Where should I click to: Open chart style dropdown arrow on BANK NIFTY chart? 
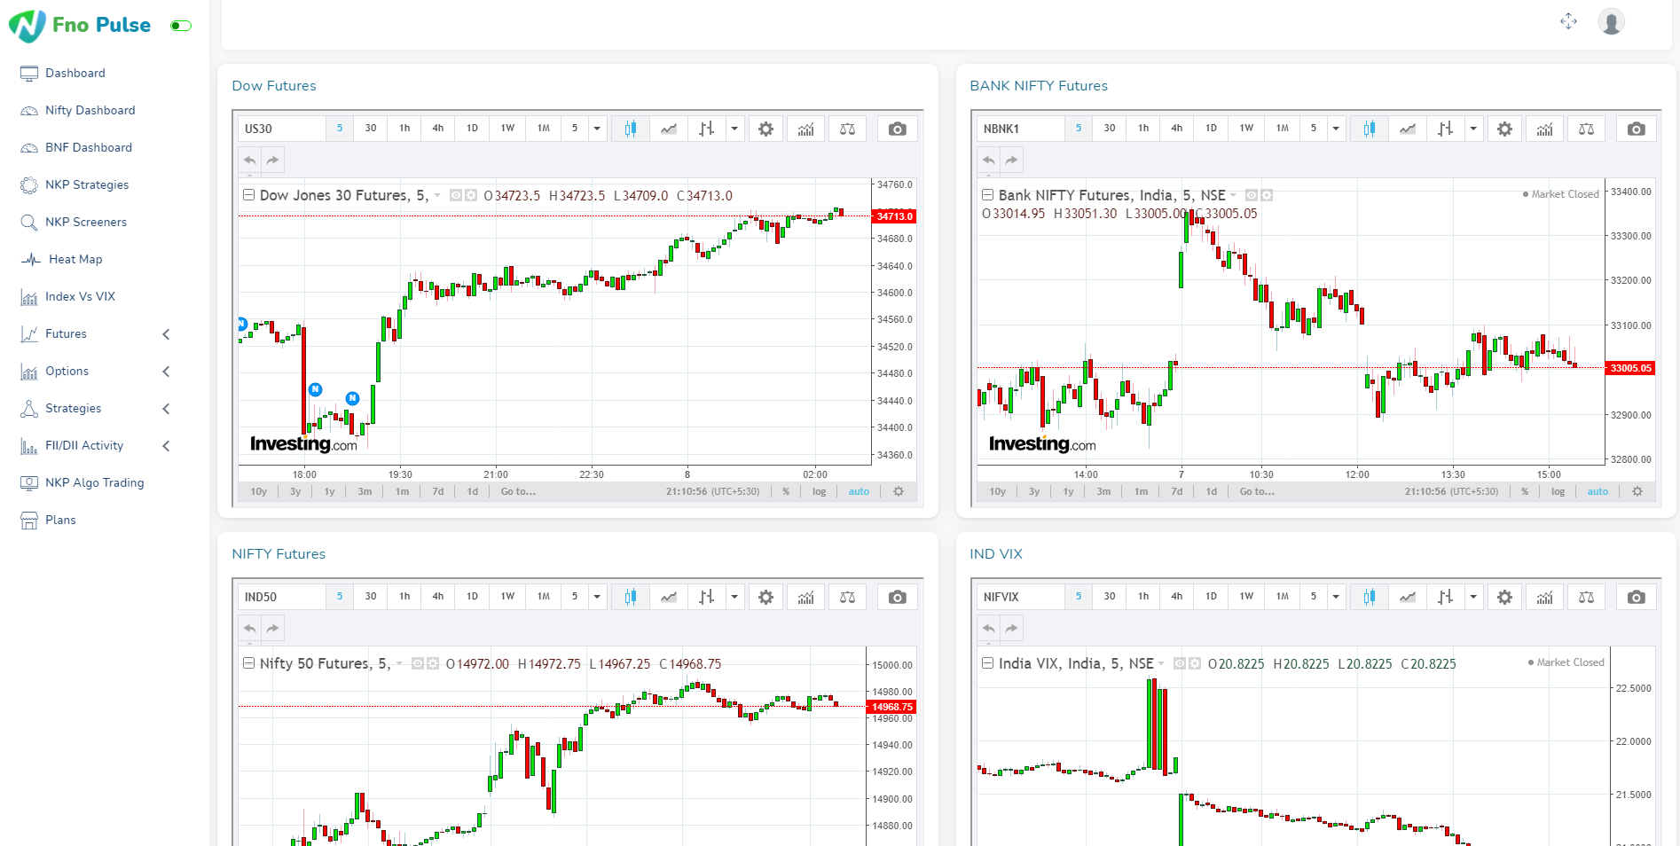click(x=1473, y=129)
